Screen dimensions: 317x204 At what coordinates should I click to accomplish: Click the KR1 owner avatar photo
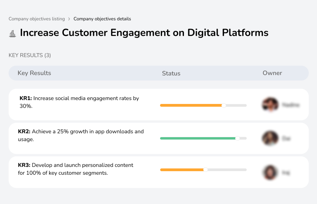[270, 105]
